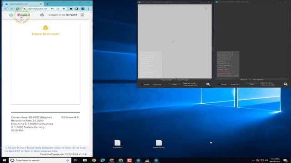The image size is (291, 163).
Task: Click the microphone icon in the taskbar search
Action: point(68,160)
